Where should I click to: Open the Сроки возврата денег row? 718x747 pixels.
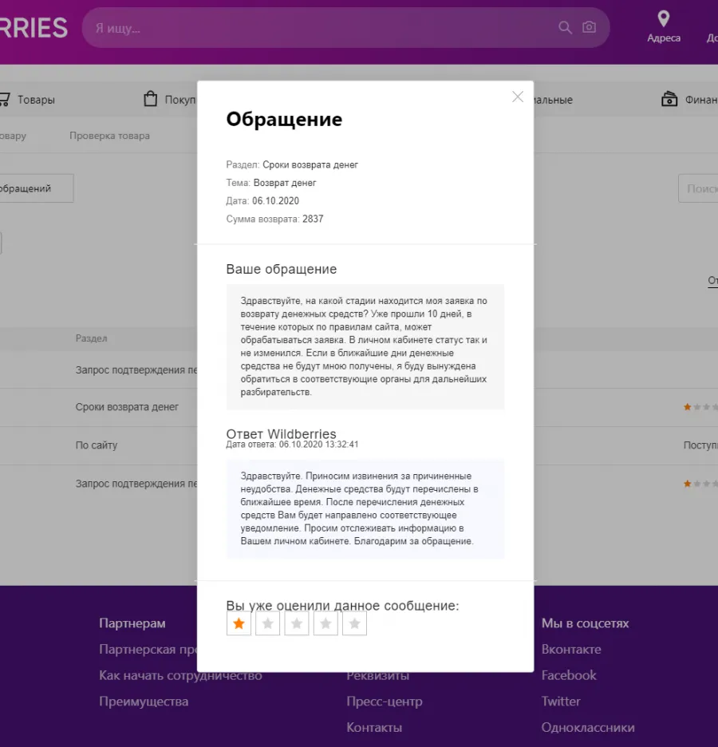127,407
